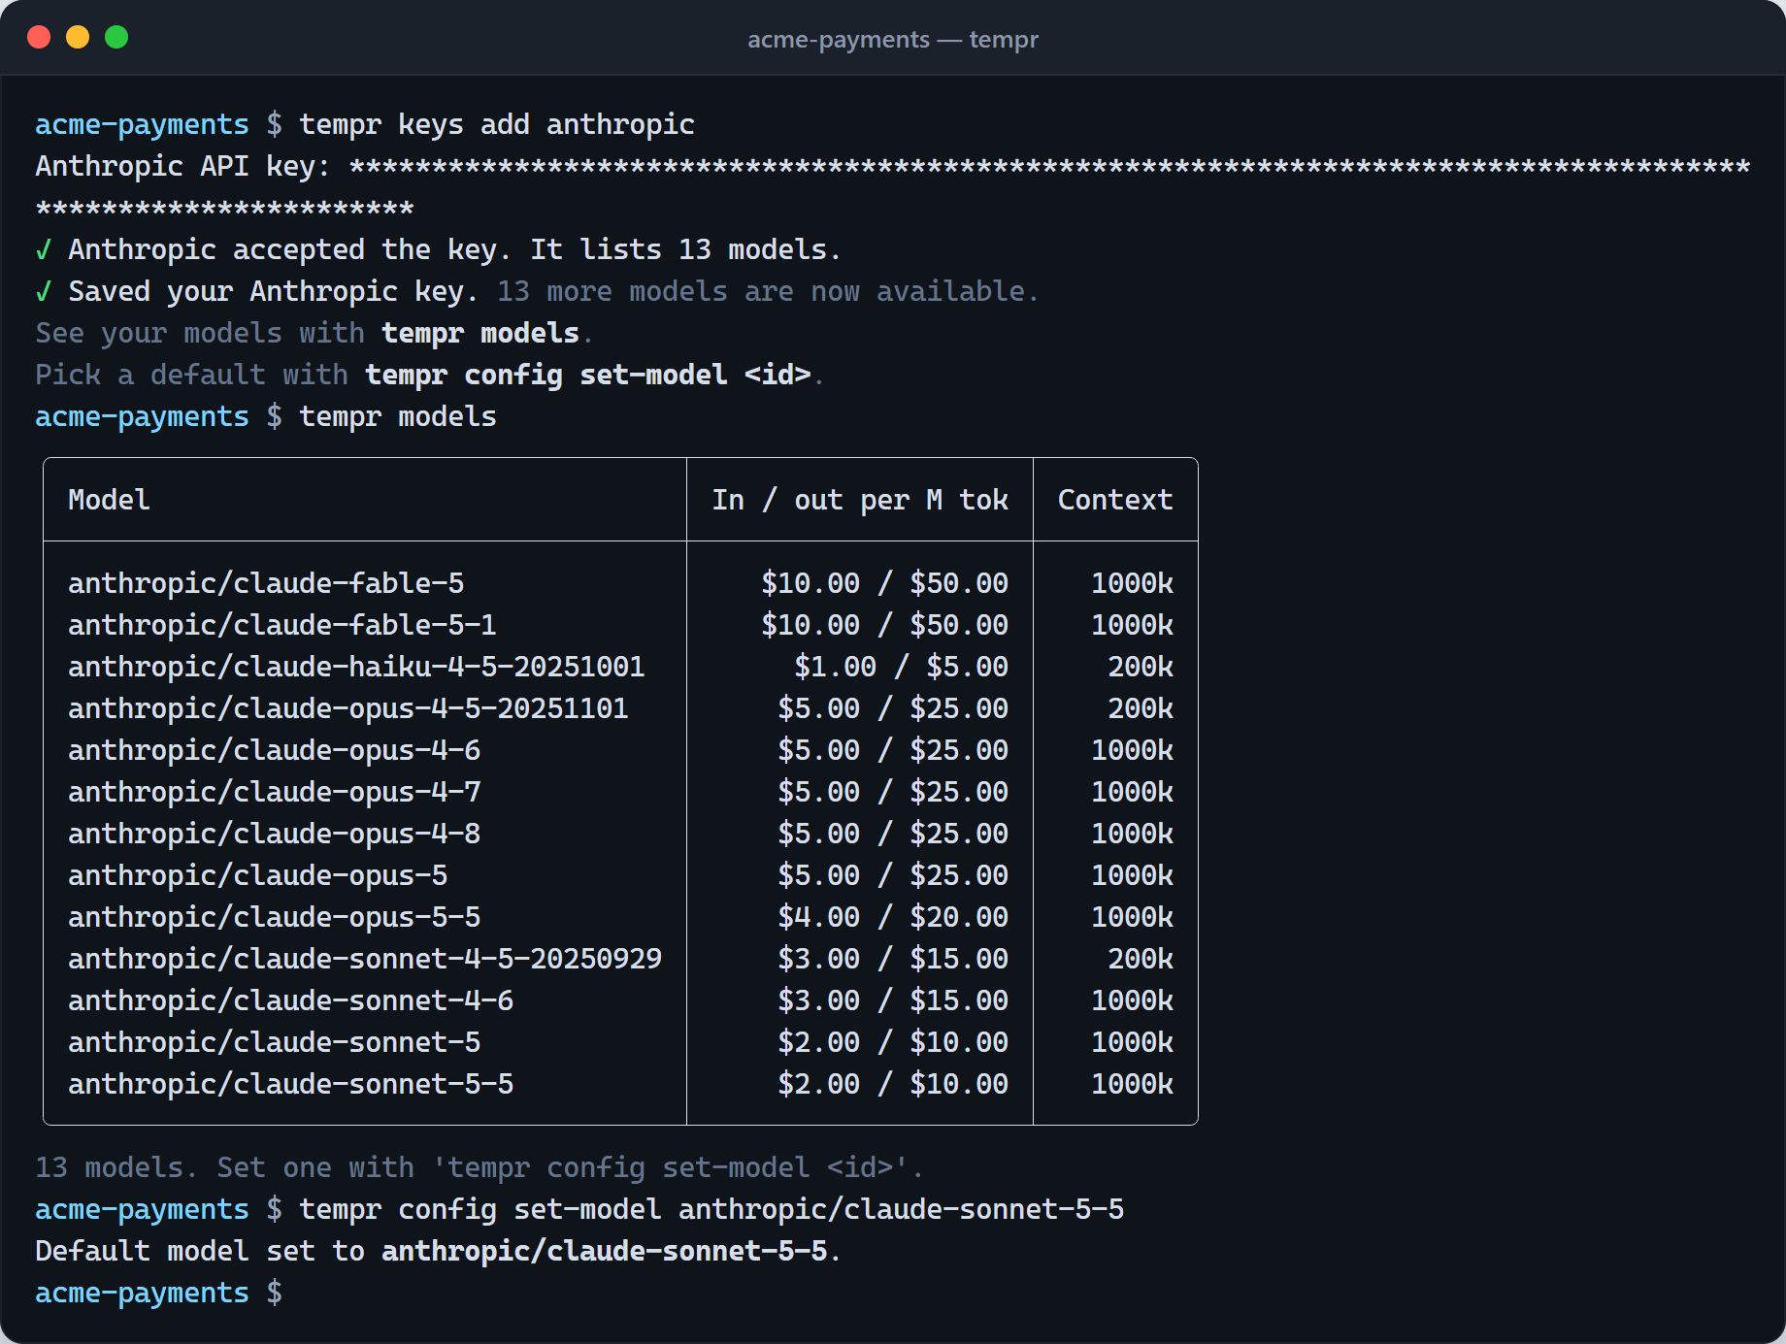Click the price '$1.00 / $5.00'
The image size is (1786, 1344).
901,667
